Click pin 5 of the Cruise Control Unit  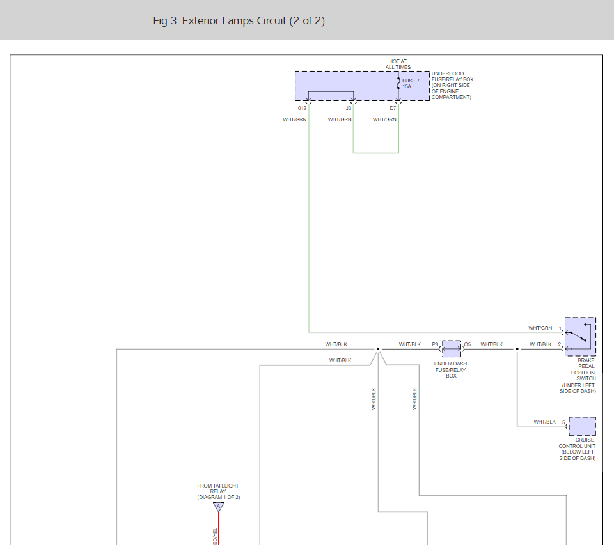[567, 423]
